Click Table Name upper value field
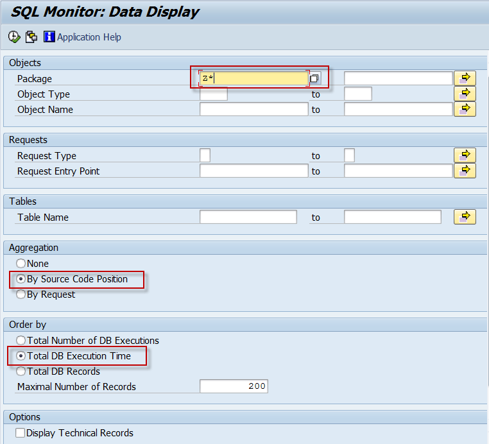Screen dimensions: 489x444 click(393, 217)
